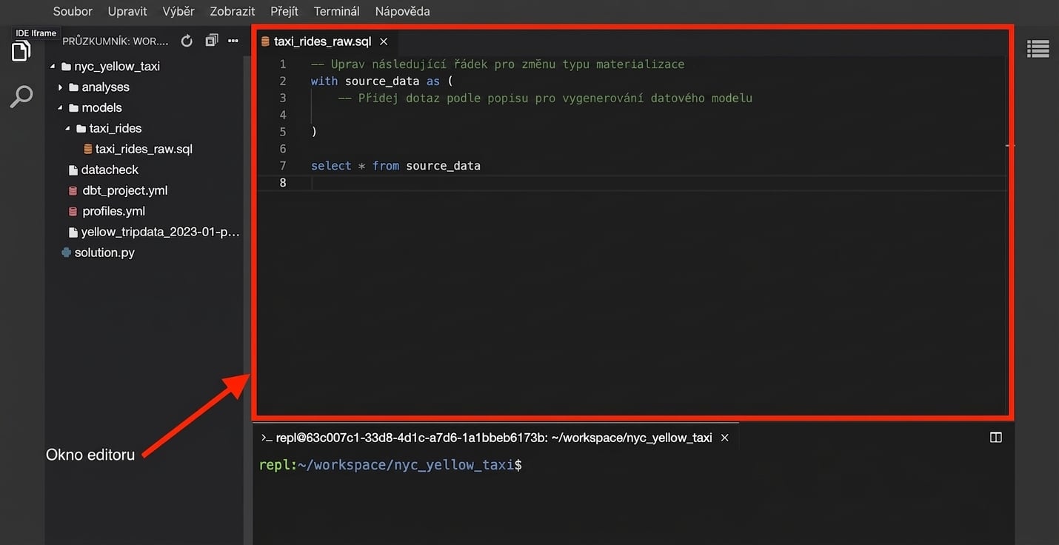Open taxi_rides_raw.sql in the file tree
The image size is (1059, 545).
144,149
